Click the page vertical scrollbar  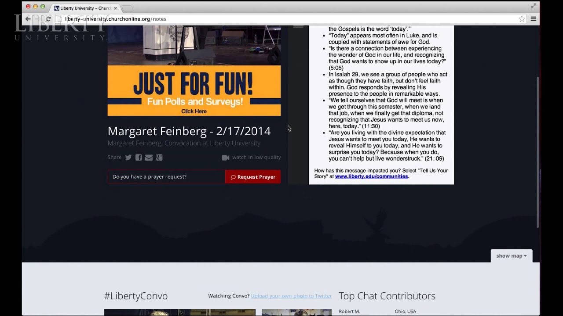537,152
